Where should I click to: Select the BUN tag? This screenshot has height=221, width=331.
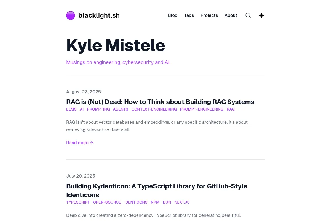click(167, 202)
